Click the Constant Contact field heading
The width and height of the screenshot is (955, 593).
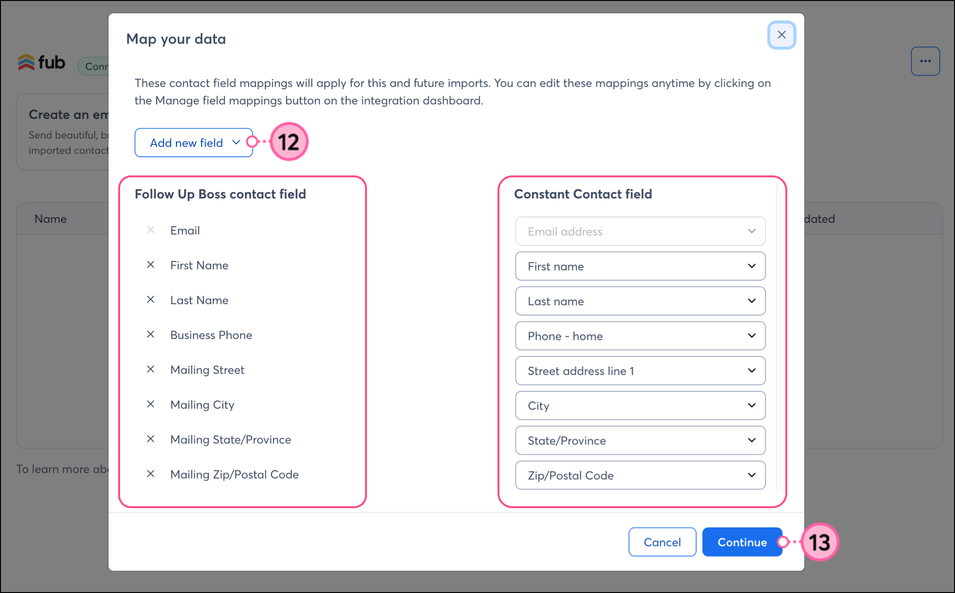pos(583,194)
